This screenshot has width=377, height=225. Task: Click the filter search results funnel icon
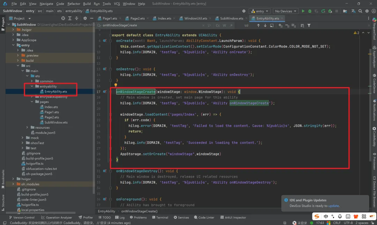309,25
